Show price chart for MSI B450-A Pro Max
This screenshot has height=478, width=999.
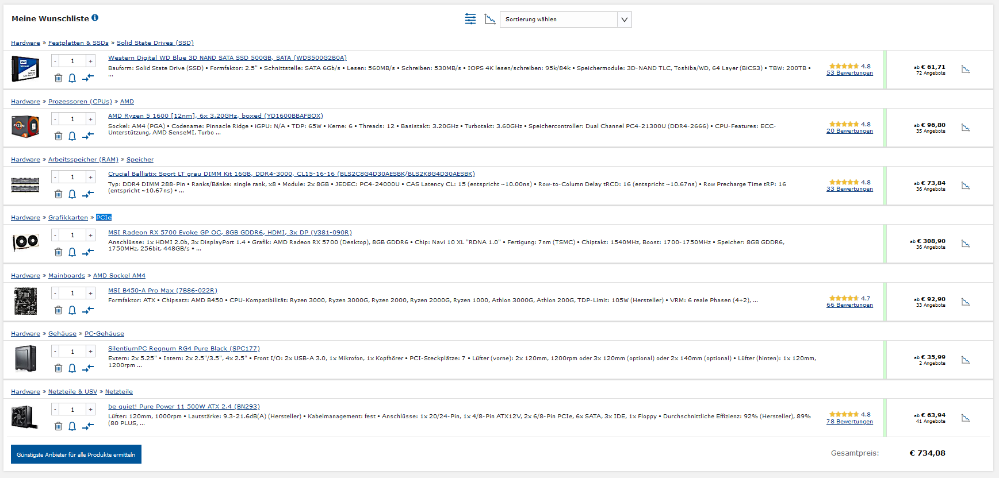(966, 302)
